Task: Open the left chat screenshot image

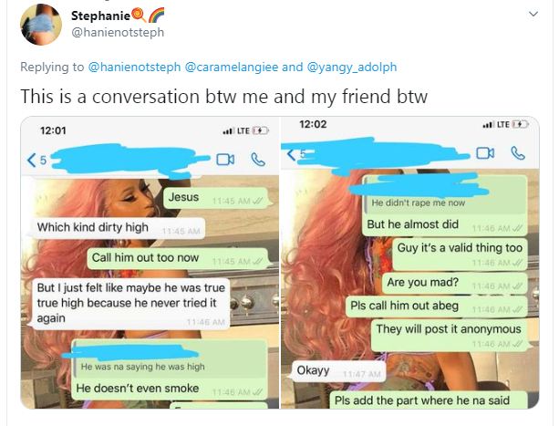Action: coord(150,263)
